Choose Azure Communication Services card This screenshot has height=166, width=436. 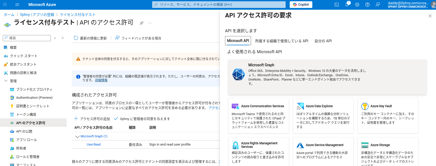coord(259,116)
